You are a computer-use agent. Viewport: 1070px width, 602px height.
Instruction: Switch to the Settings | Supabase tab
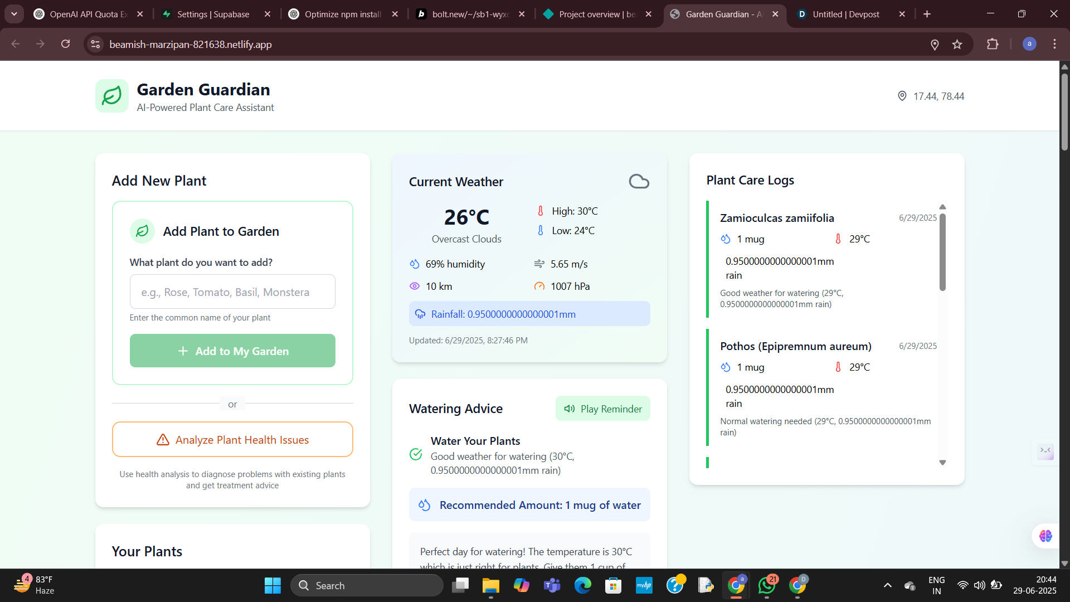click(213, 14)
